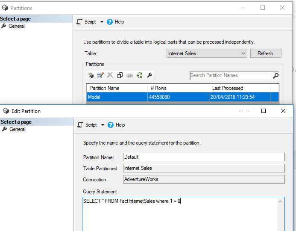Open partition properties wrench icon
This screenshot has height=231, width=296.
(x=149, y=75)
